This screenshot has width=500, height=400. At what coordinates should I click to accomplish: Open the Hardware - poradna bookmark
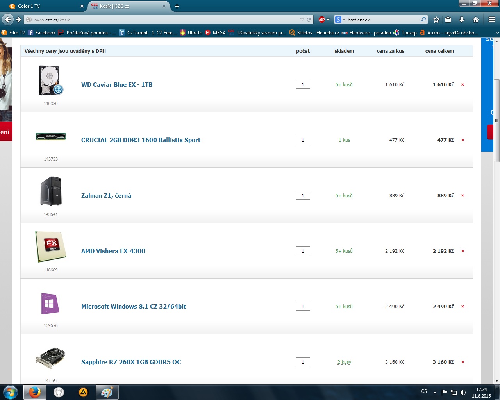366,33
